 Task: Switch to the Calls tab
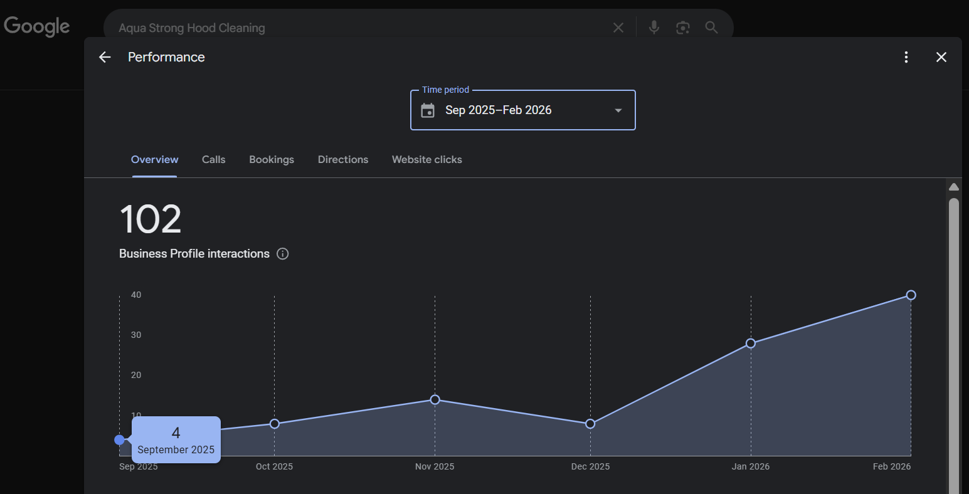click(213, 160)
